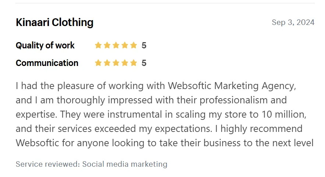325x177 pixels.
Task: Click the Quality of work score 5
Action: [144, 45]
